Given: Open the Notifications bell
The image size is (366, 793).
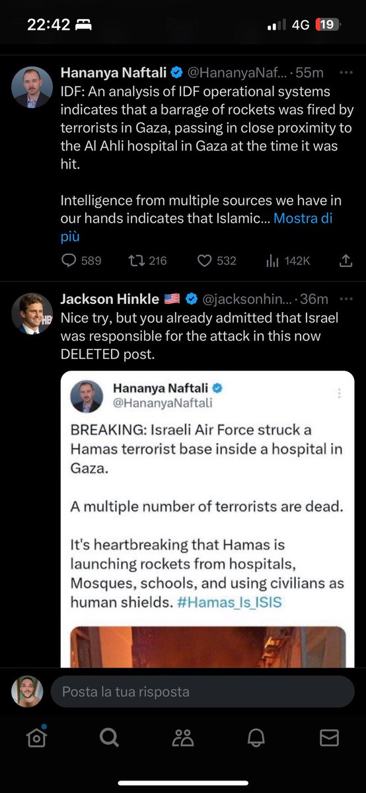Looking at the screenshot, I should point(256,737).
